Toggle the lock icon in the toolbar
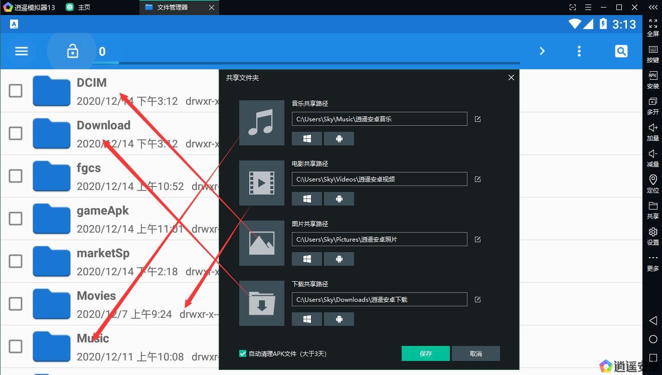662x375 pixels. (x=72, y=51)
